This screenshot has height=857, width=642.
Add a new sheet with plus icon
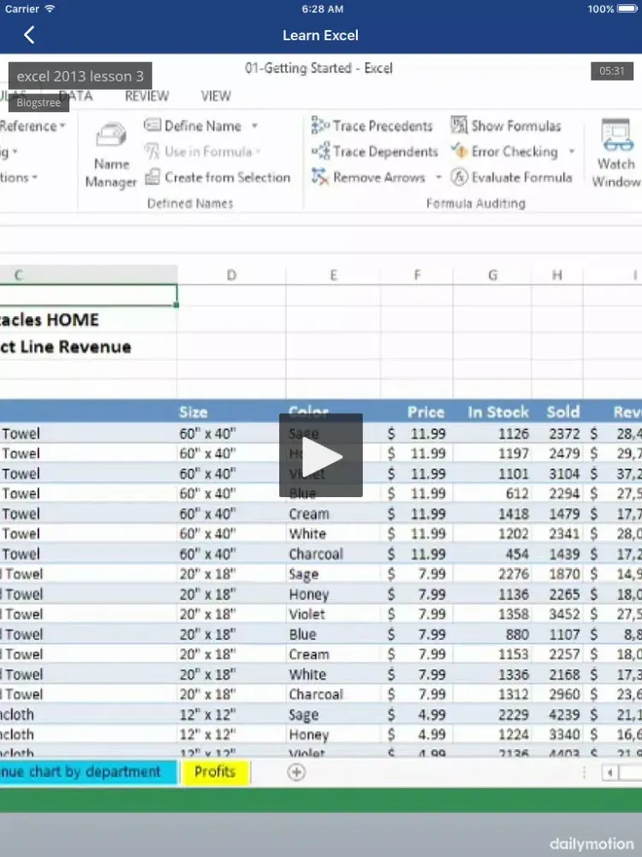tap(296, 772)
